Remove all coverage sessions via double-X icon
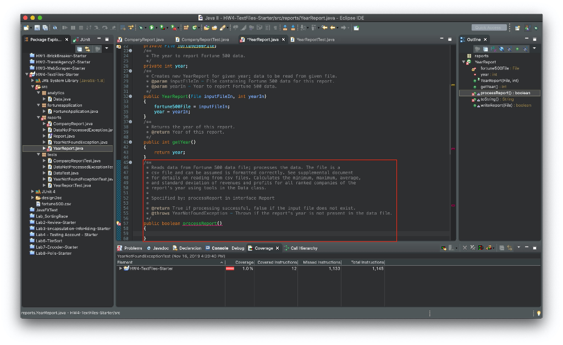Viewport: 563px width, 345px height. [472, 248]
